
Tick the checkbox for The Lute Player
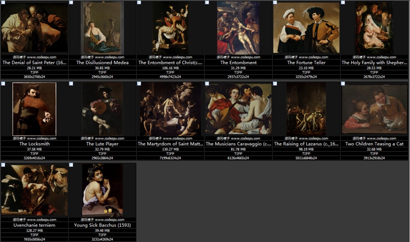[71, 83]
